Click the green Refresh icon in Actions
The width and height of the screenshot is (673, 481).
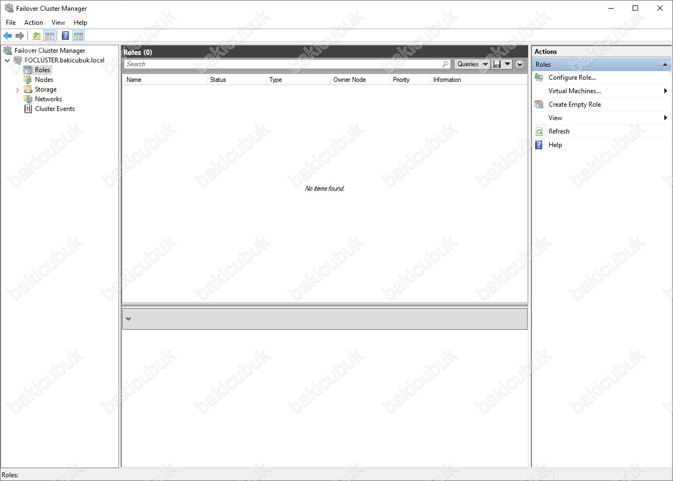point(539,131)
